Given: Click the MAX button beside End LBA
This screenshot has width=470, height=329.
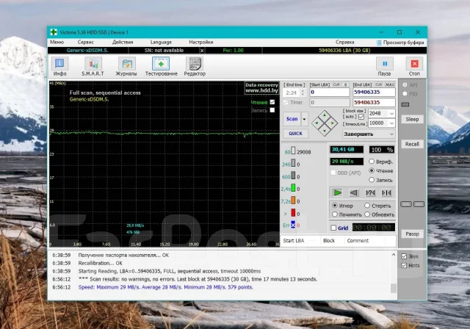Looking at the screenshot, I should [390, 84].
